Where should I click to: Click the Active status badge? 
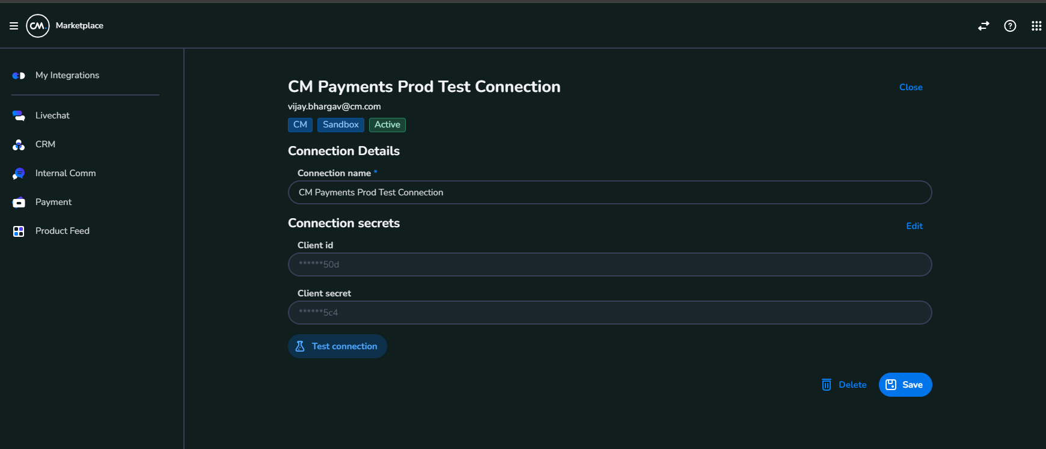[387, 124]
